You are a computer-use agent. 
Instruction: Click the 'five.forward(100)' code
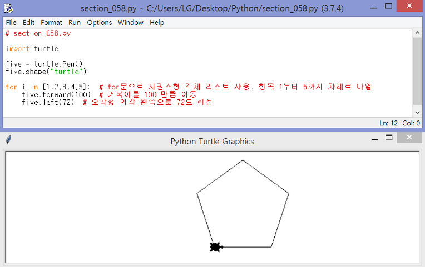click(x=56, y=94)
